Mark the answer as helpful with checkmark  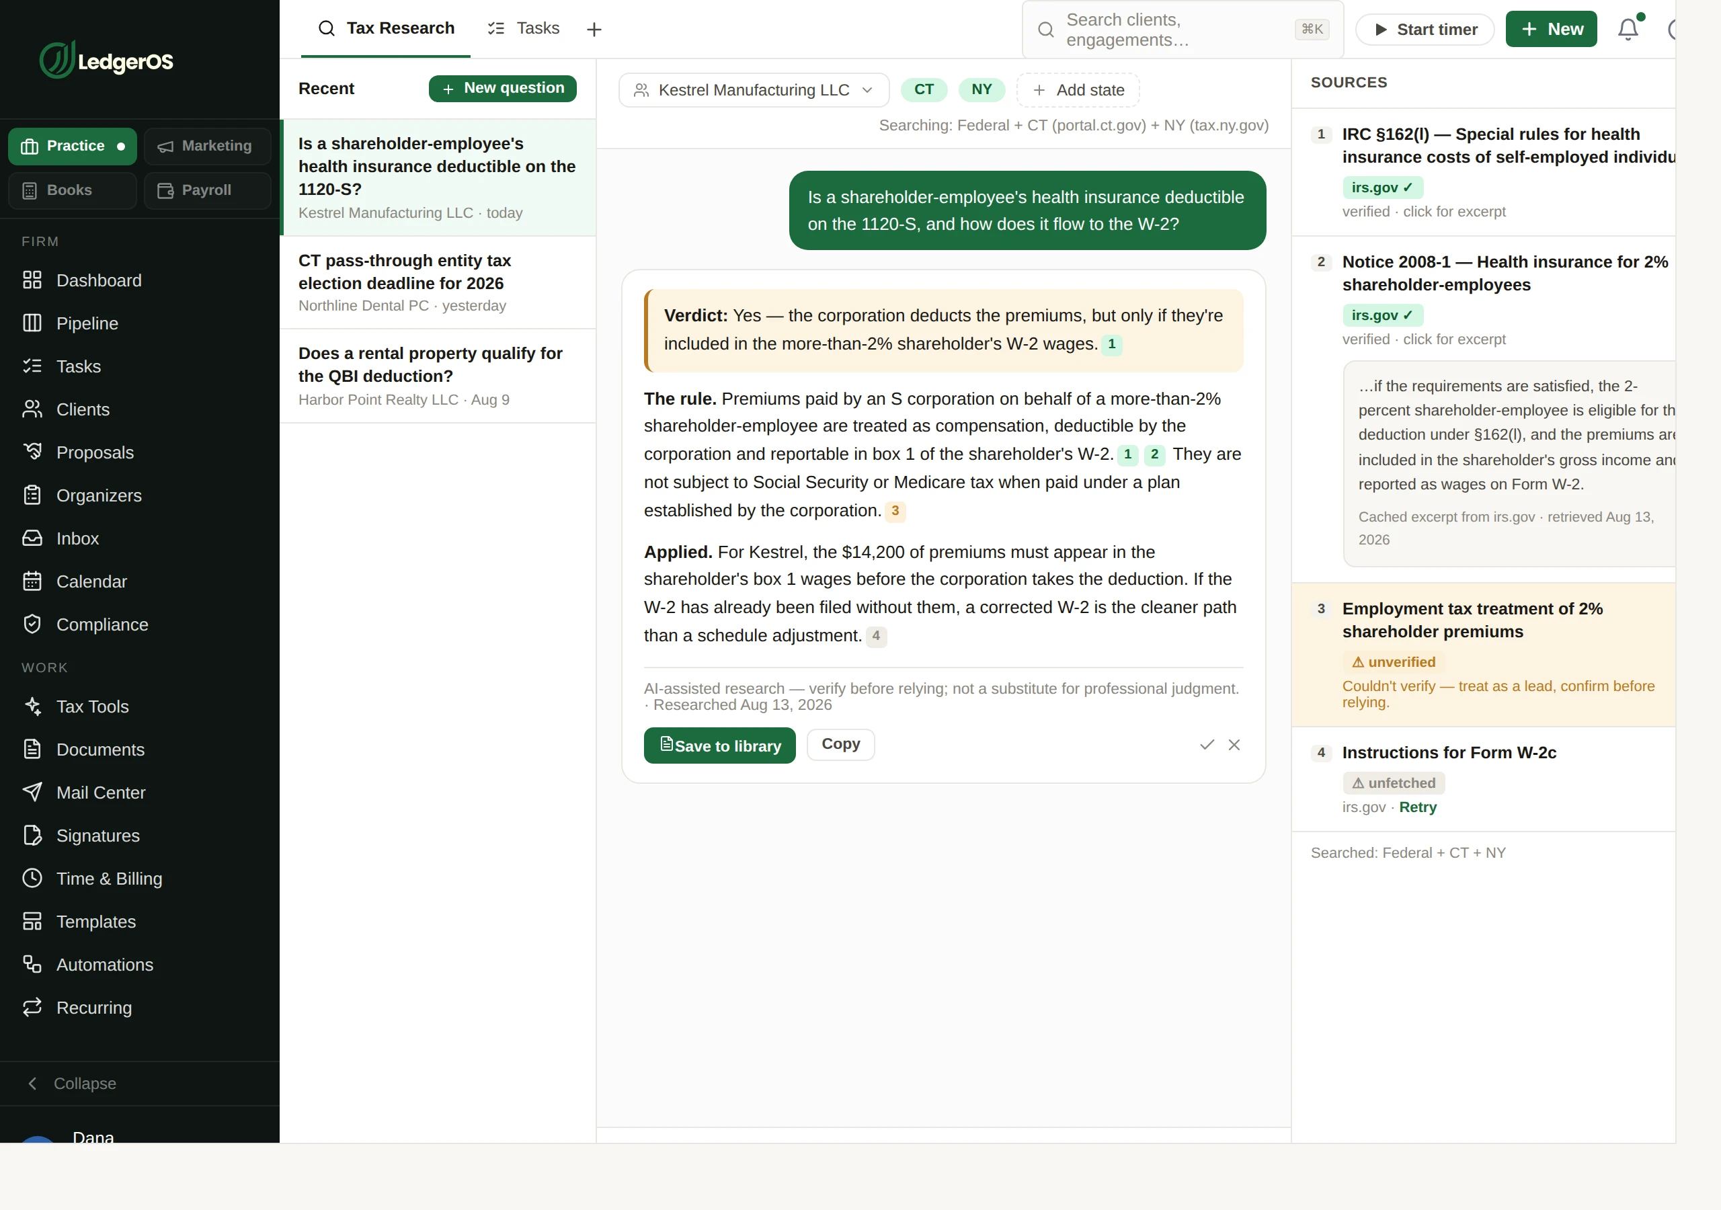[1207, 744]
